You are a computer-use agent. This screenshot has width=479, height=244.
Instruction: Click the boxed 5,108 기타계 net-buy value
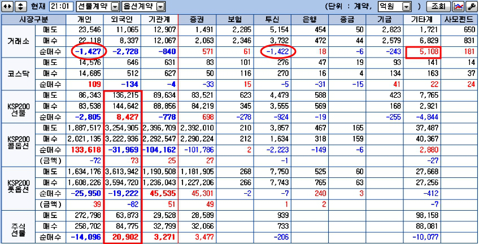point(423,52)
